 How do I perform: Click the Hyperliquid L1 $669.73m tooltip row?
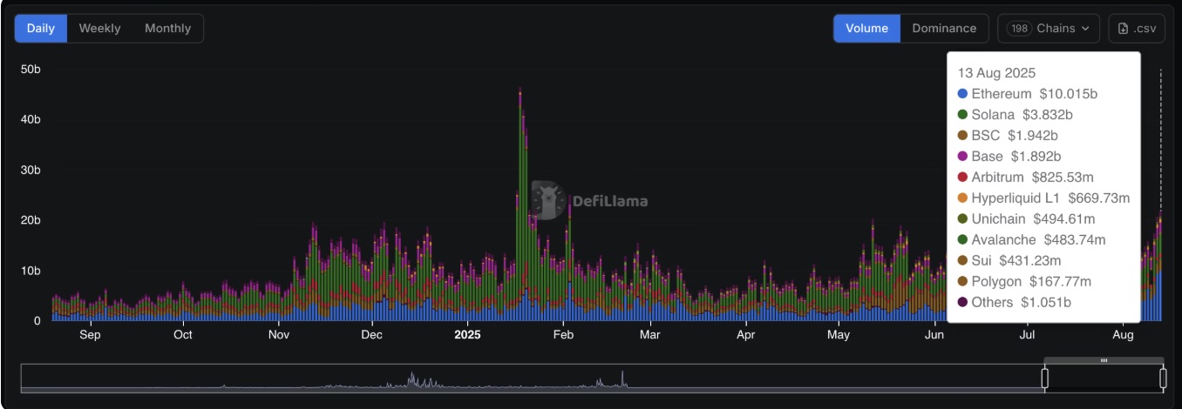tap(1043, 198)
